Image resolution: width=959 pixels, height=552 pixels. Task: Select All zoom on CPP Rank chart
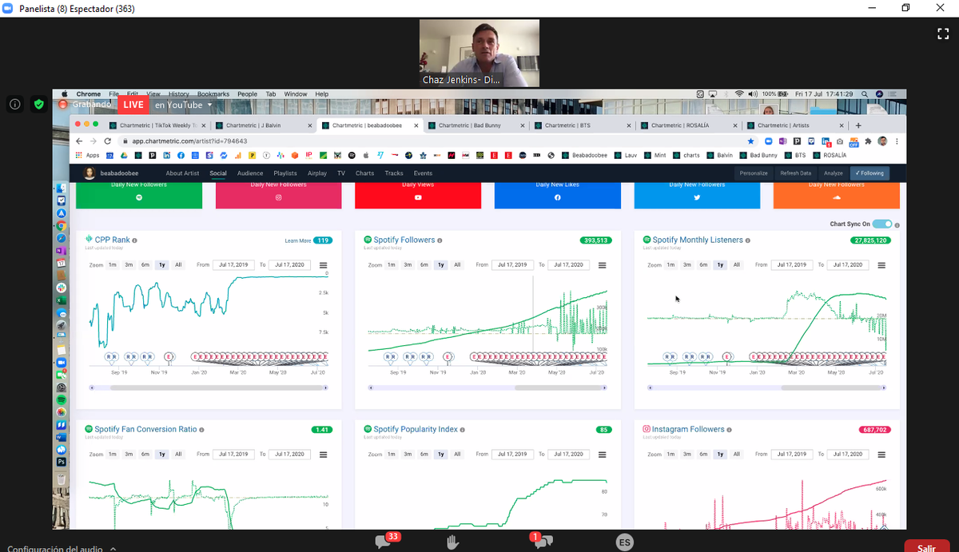tap(178, 264)
